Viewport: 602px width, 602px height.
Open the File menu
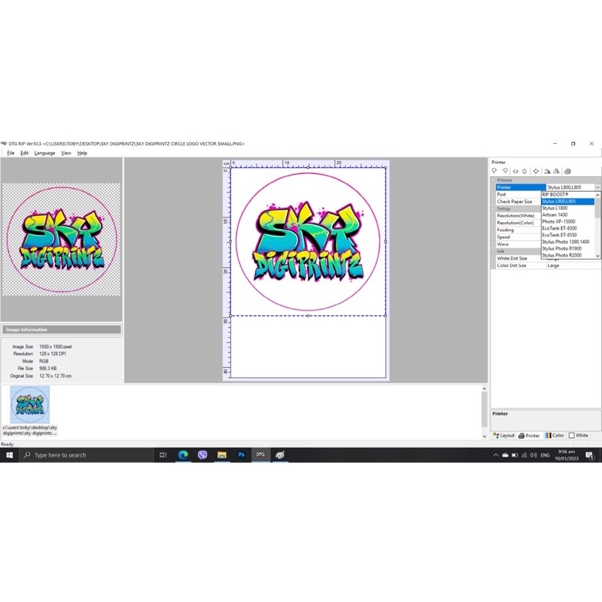pyautogui.click(x=11, y=153)
